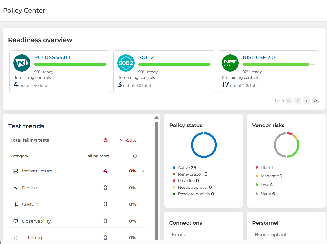Click the Observability monitor icon
Image resolution: width=327 pixels, height=244 pixels.
[16, 221]
